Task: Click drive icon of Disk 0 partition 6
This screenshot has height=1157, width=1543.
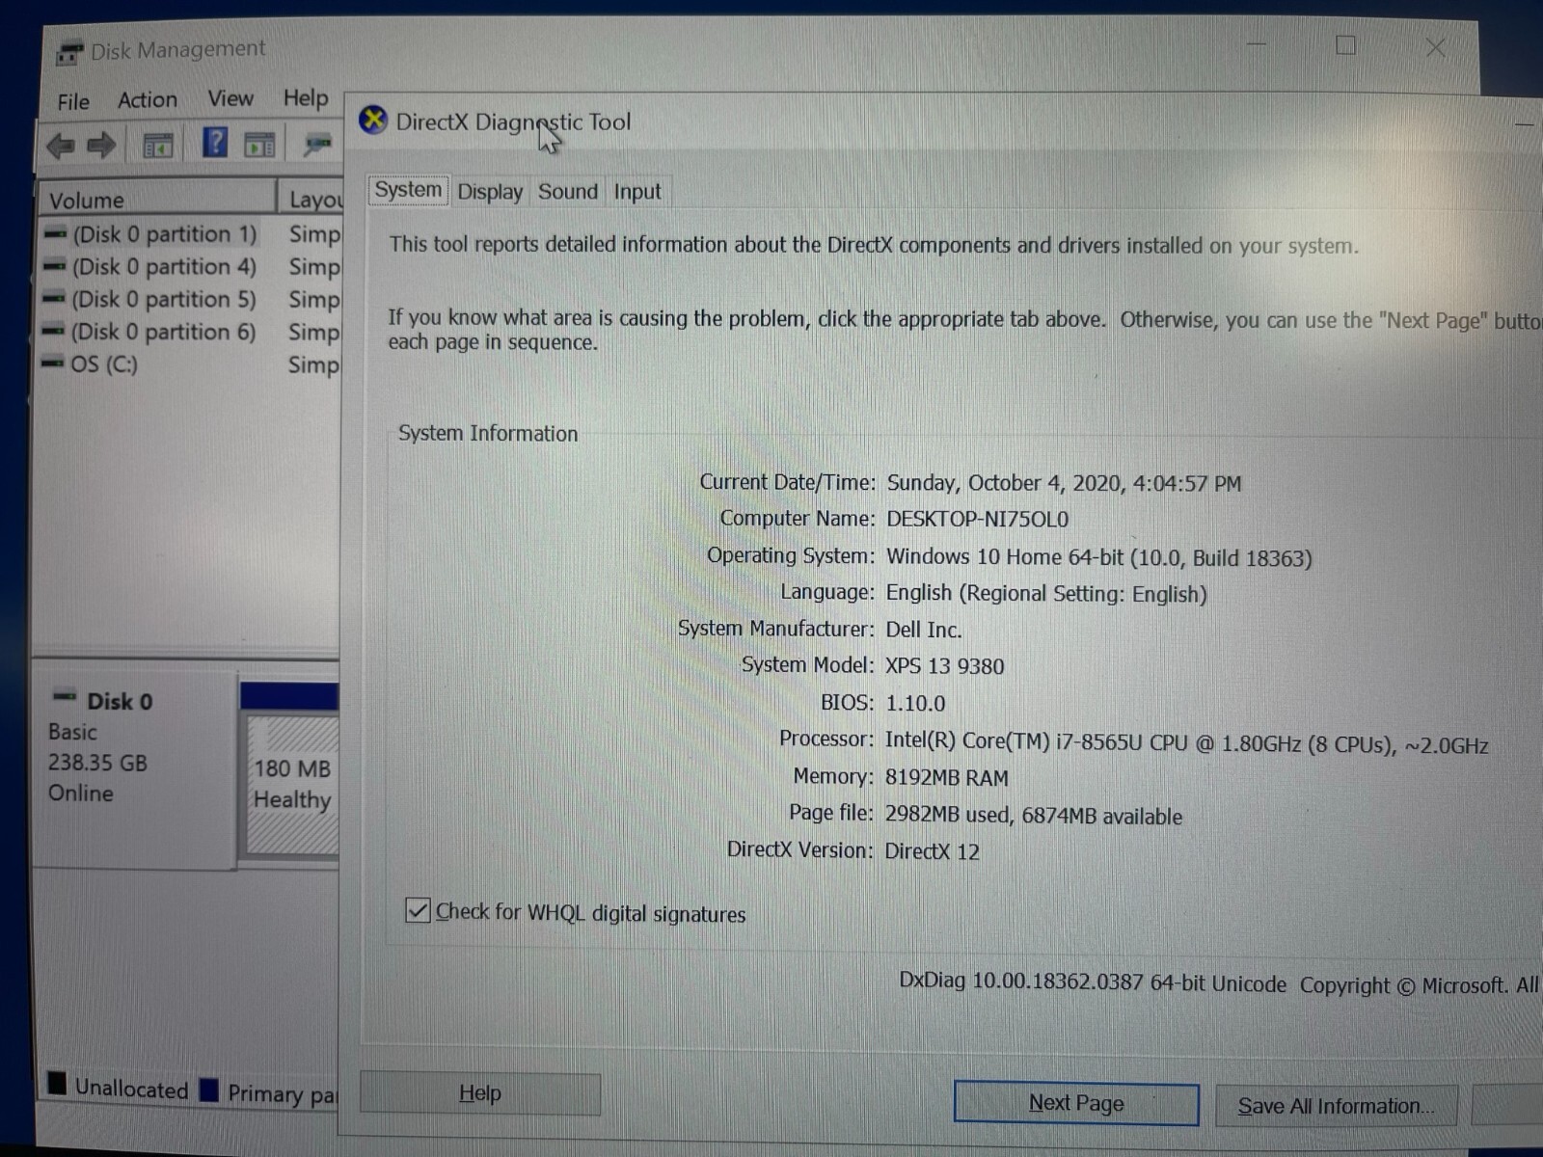Action: [54, 332]
